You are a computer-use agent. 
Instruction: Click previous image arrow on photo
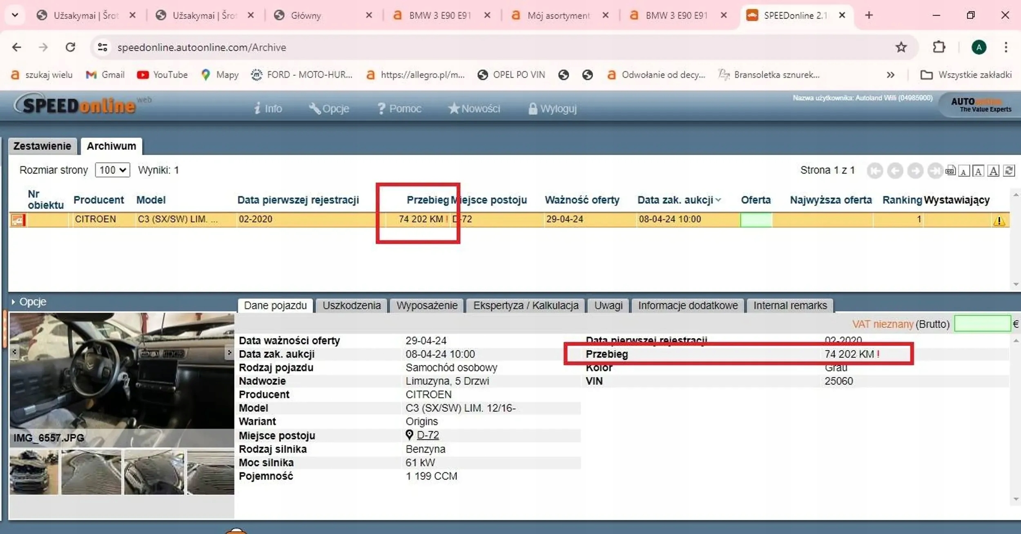[15, 352]
